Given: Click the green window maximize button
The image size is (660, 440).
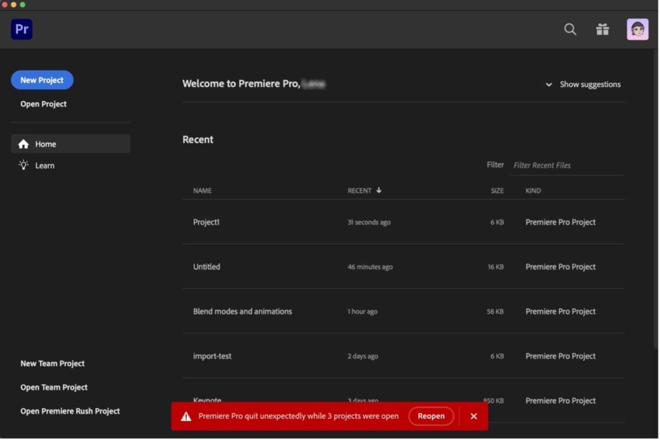Looking at the screenshot, I should tap(23, 4).
